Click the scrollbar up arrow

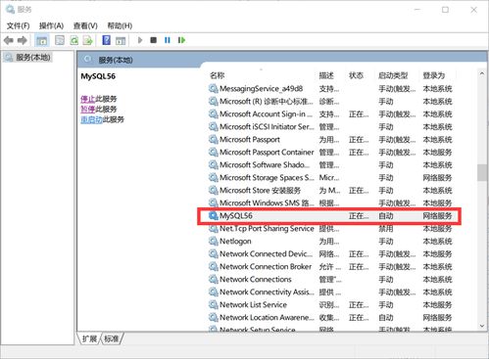pyautogui.click(x=482, y=74)
